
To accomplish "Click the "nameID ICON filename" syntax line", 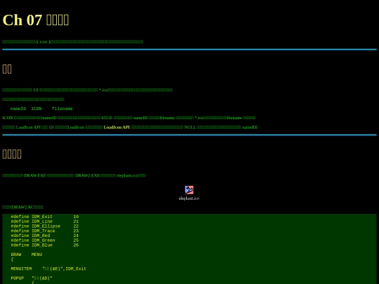I will click(41, 109).
